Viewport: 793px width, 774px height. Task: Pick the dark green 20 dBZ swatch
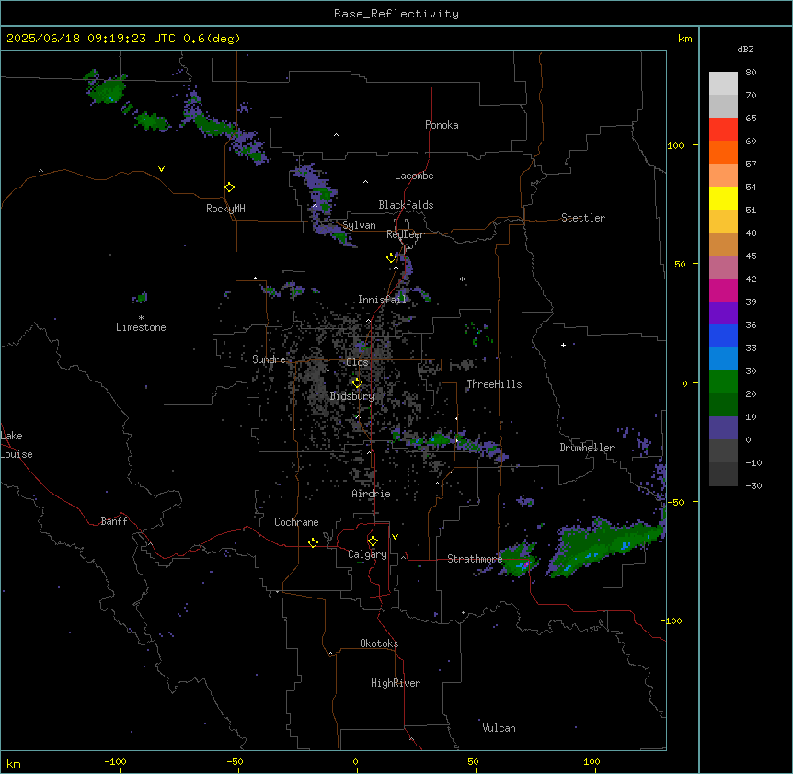point(723,405)
